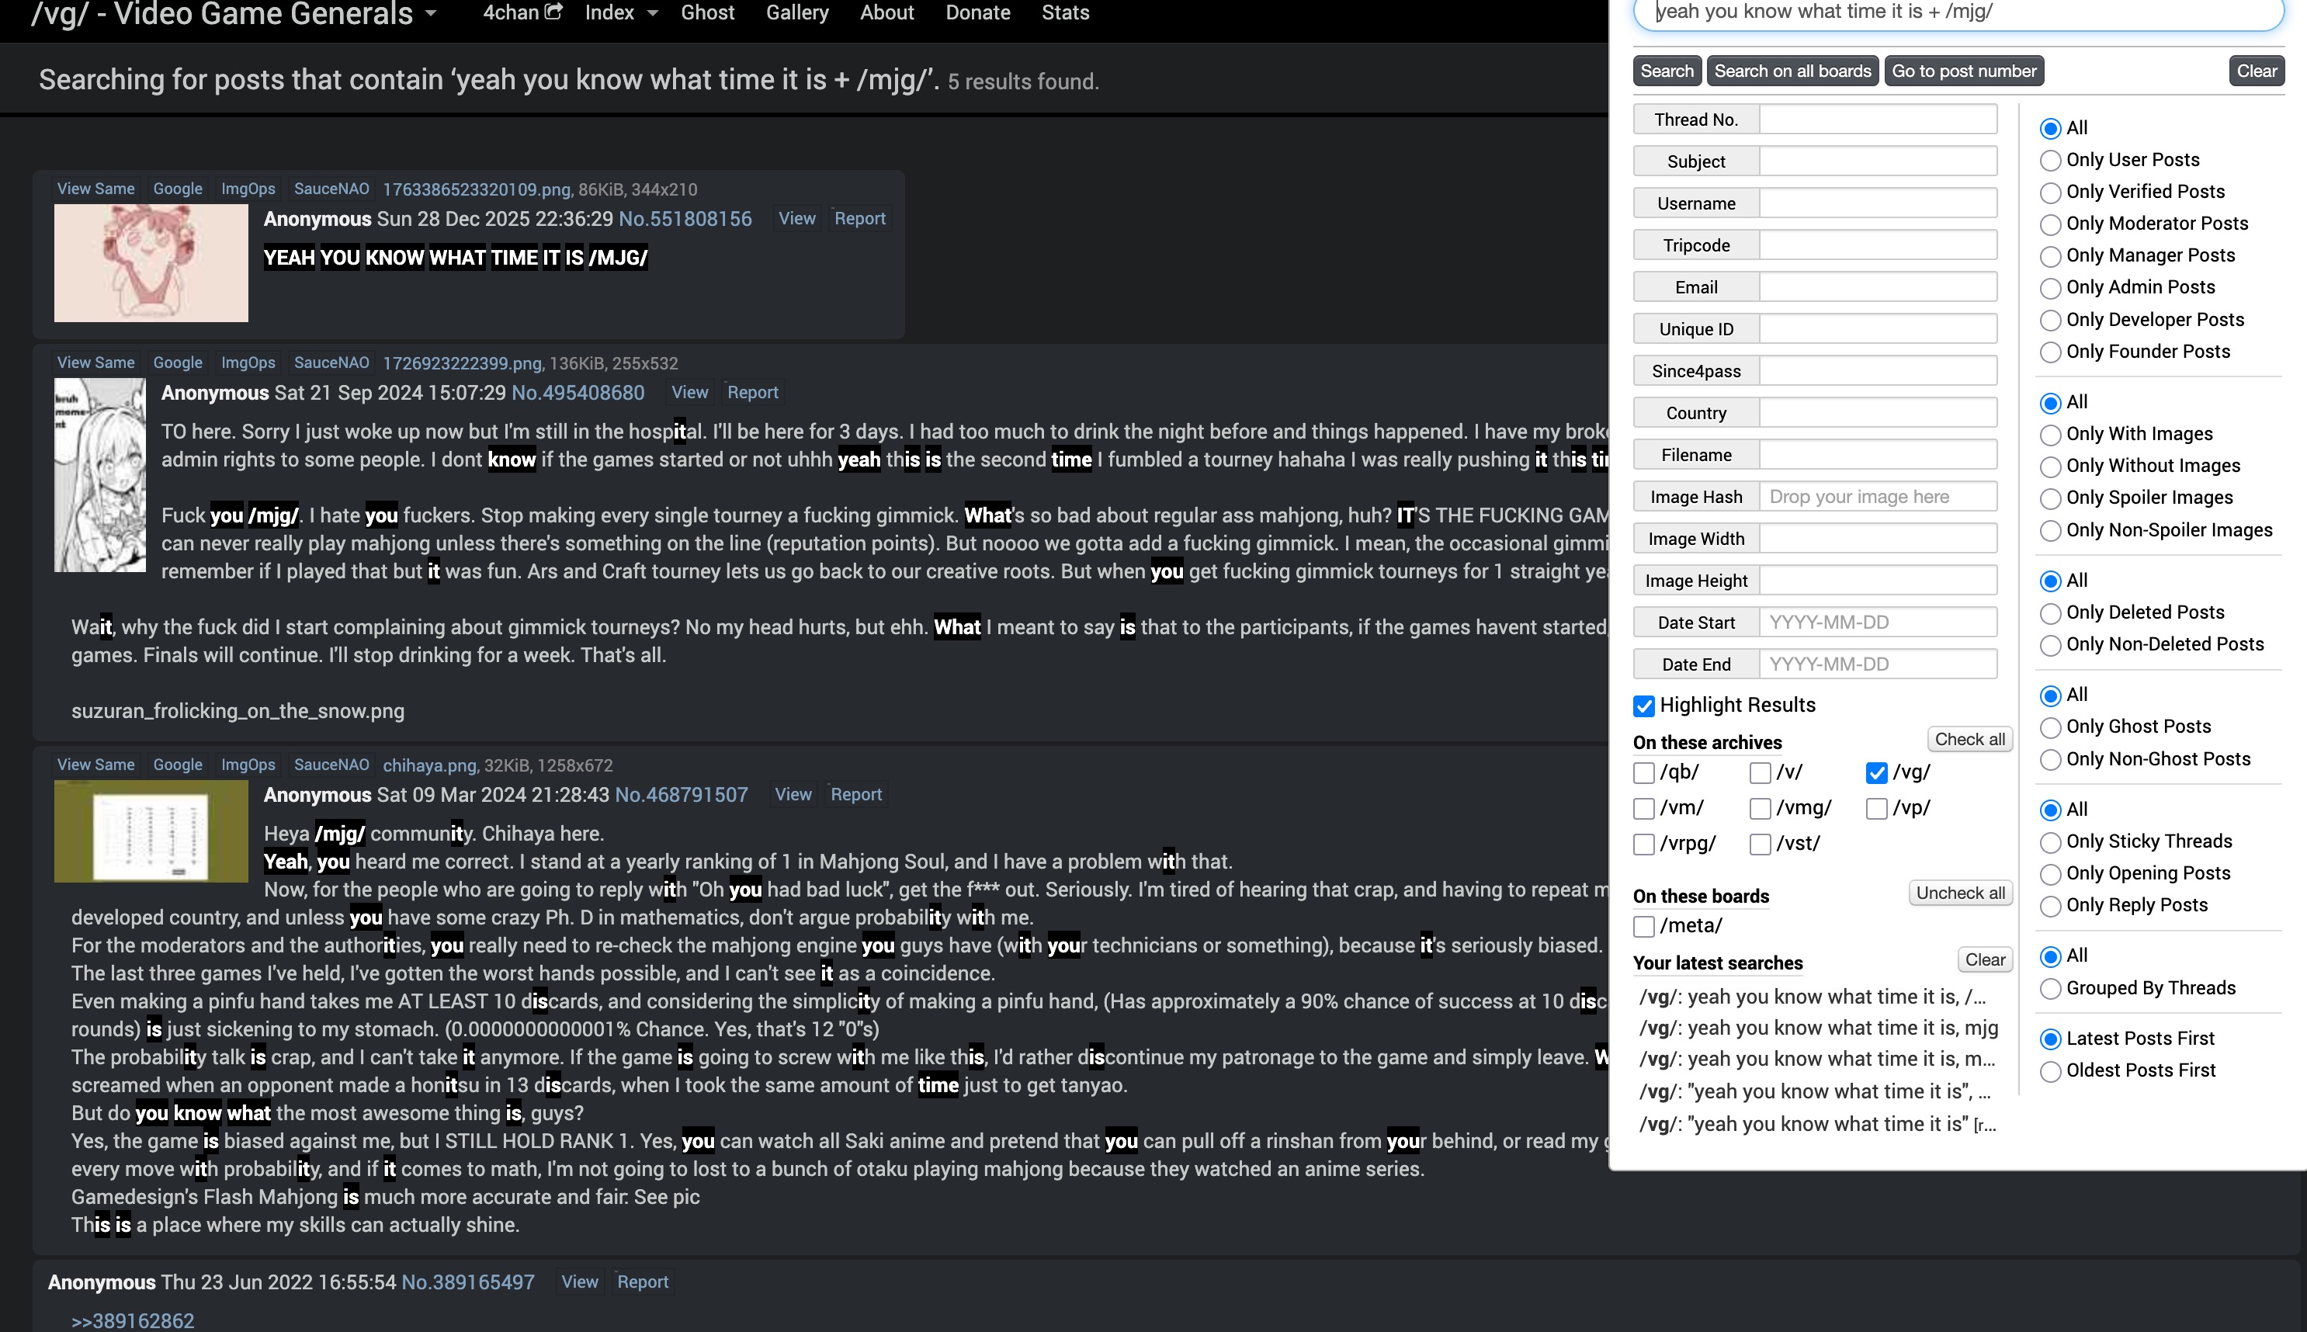Open the Stats menu item

(x=1065, y=12)
